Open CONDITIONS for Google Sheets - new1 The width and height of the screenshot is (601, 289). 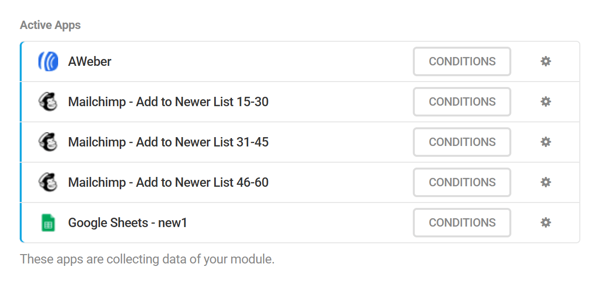[x=462, y=222]
